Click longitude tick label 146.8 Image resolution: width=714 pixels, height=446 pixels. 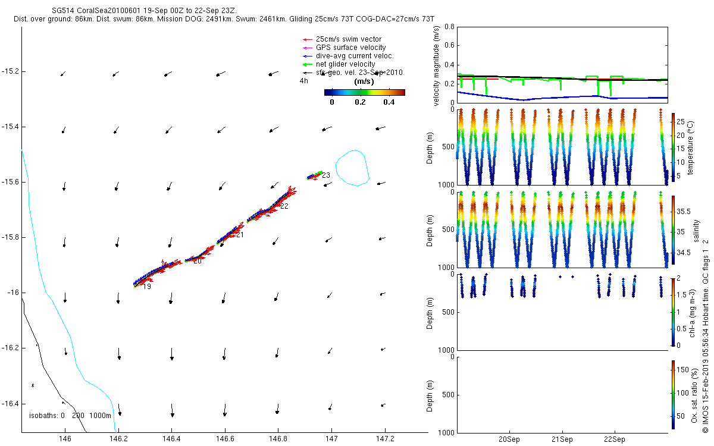(278, 439)
